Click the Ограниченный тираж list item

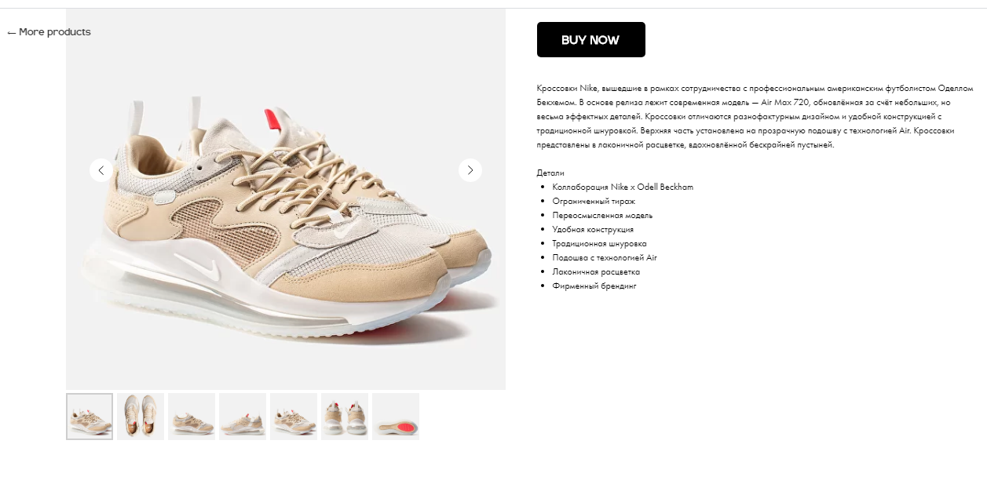tap(594, 201)
